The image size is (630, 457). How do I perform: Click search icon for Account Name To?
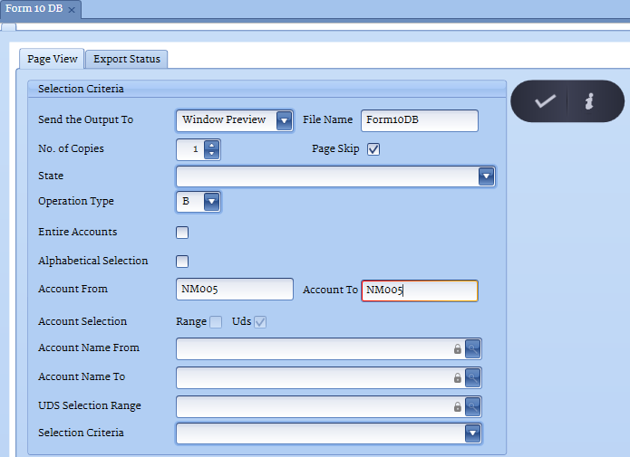coord(472,377)
